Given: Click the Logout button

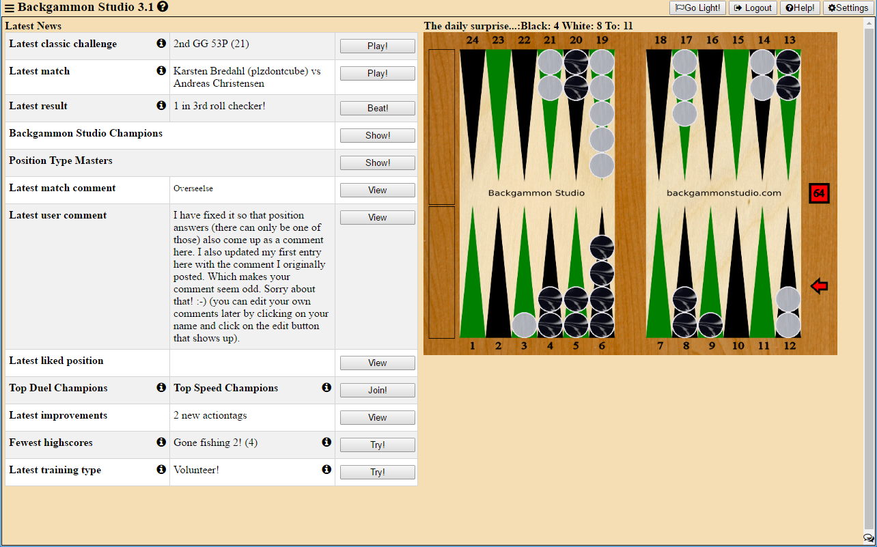Looking at the screenshot, I should click(x=753, y=8).
